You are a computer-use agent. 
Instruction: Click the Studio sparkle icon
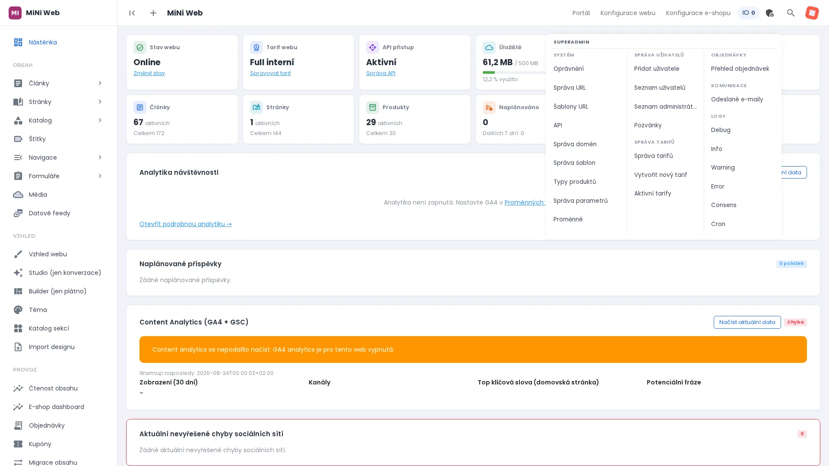coord(18,273)
